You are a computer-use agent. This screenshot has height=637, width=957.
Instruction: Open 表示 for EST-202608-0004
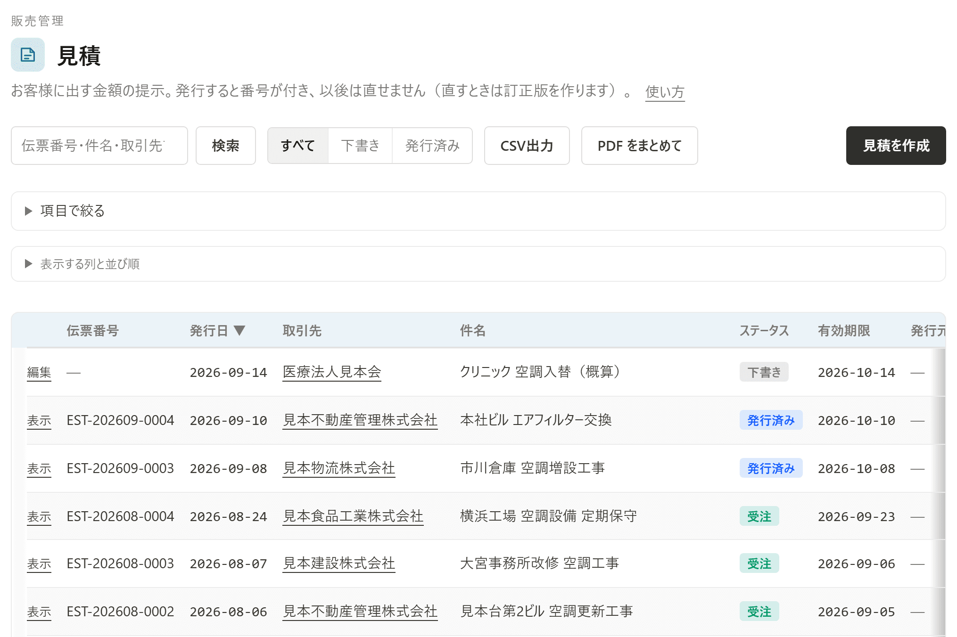pyautogui.click(x=39, y=517)
